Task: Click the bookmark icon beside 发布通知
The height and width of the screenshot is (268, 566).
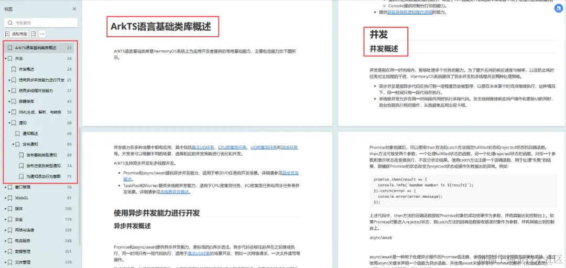Action: click(17, 144)
